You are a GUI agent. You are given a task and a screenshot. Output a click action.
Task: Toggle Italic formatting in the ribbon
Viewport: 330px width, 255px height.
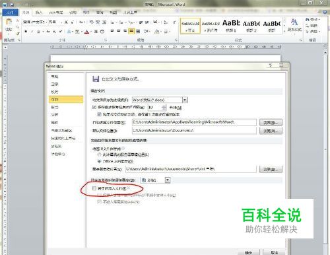click(x=32, y=32)
